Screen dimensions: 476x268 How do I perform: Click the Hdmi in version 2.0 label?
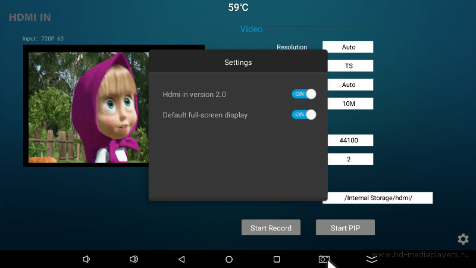[x=195, y=95]
